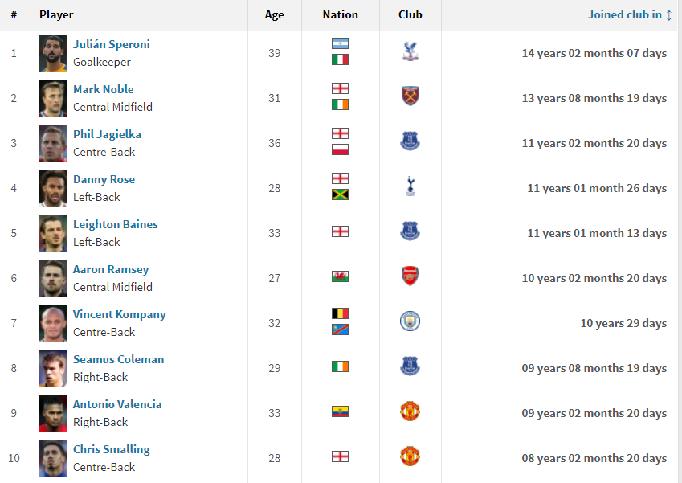
Task: Click the Wales flag next to Aaron Ramsey
Action: pyautogui.click(x=340, y=276)
